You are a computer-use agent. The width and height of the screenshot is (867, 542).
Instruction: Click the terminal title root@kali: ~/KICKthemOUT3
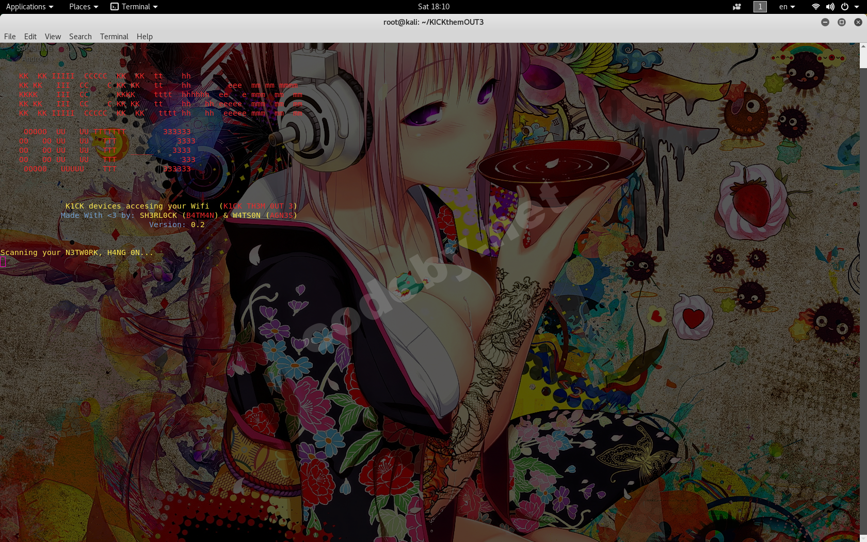434,22
